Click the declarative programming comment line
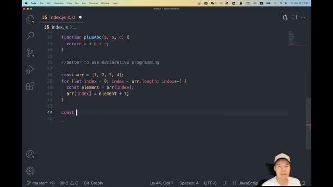333x187 pixels. coord(110,62)
